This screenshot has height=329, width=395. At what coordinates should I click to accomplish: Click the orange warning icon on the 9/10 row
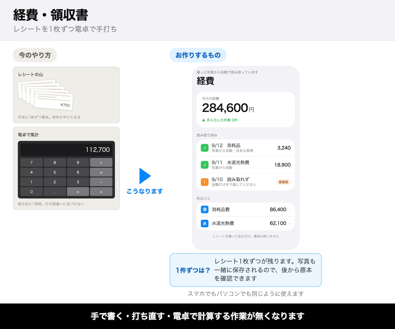[205, 182]
